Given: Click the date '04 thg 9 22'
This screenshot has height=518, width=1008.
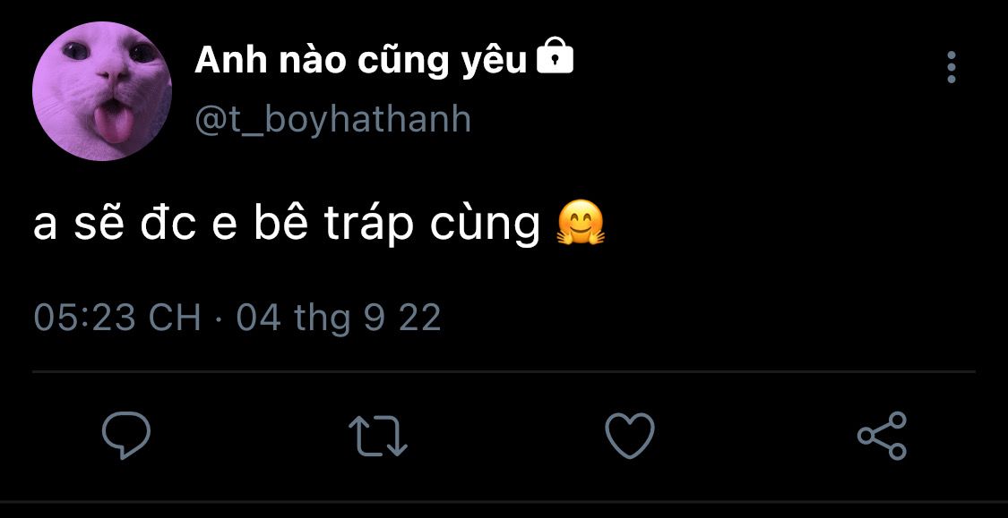Looking at the screenshot, I should pos(339,318).
